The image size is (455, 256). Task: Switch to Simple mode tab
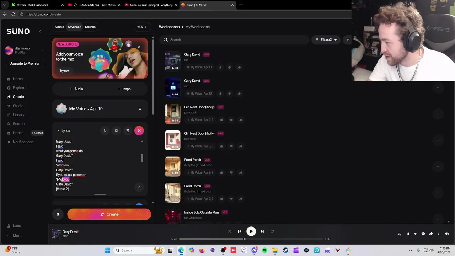[x=59, y=27]
